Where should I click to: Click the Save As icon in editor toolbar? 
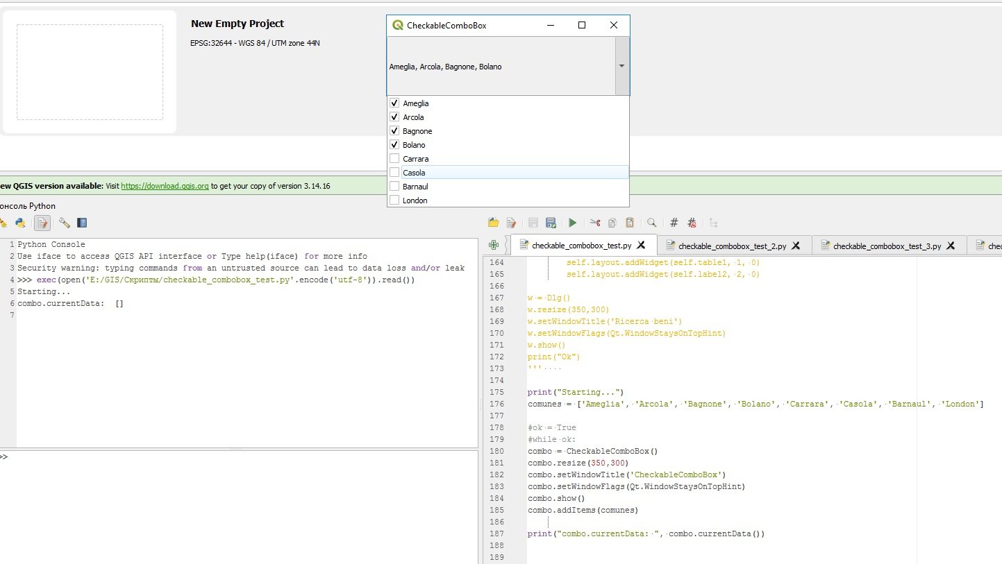click(x=551, y=223)
